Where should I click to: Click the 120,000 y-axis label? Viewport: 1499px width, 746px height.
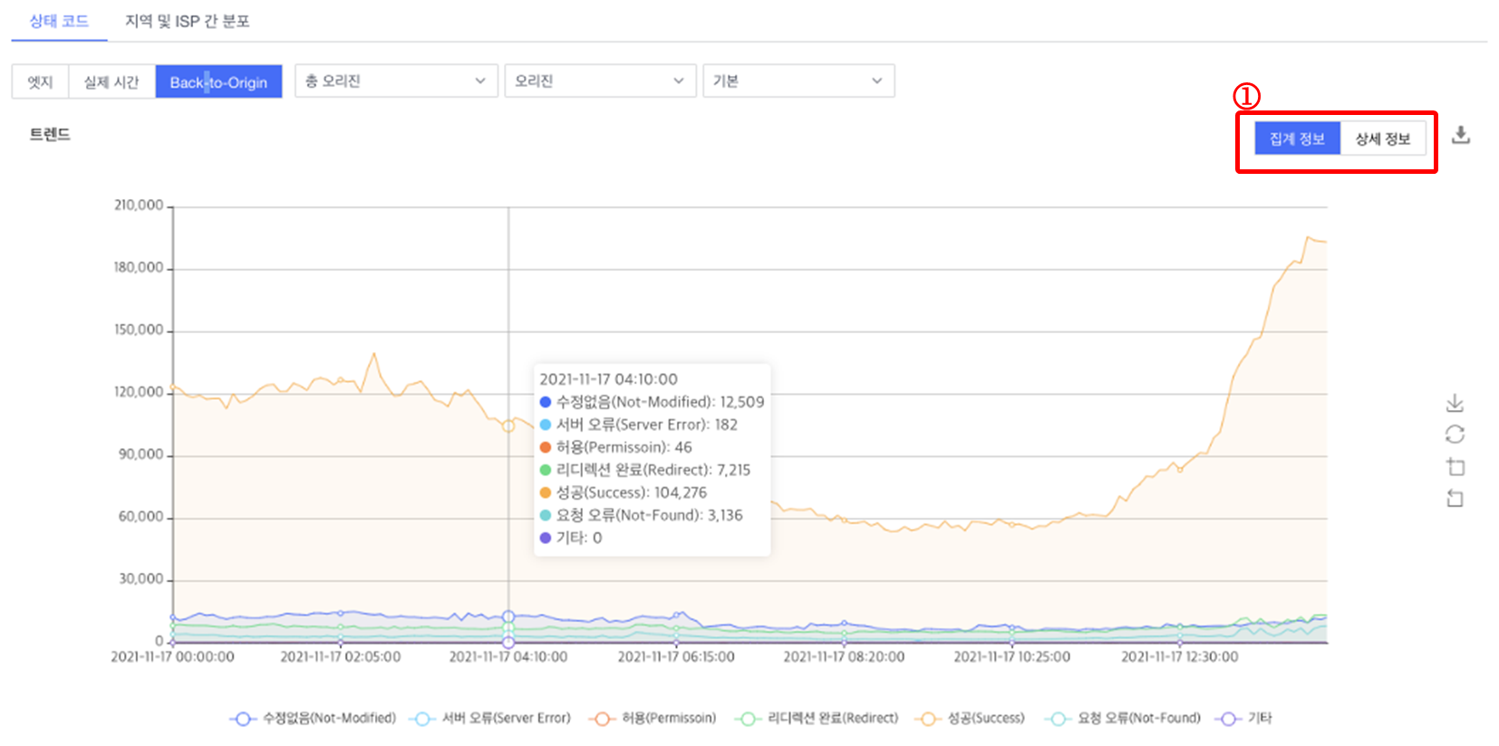click(x=139, y=392)
